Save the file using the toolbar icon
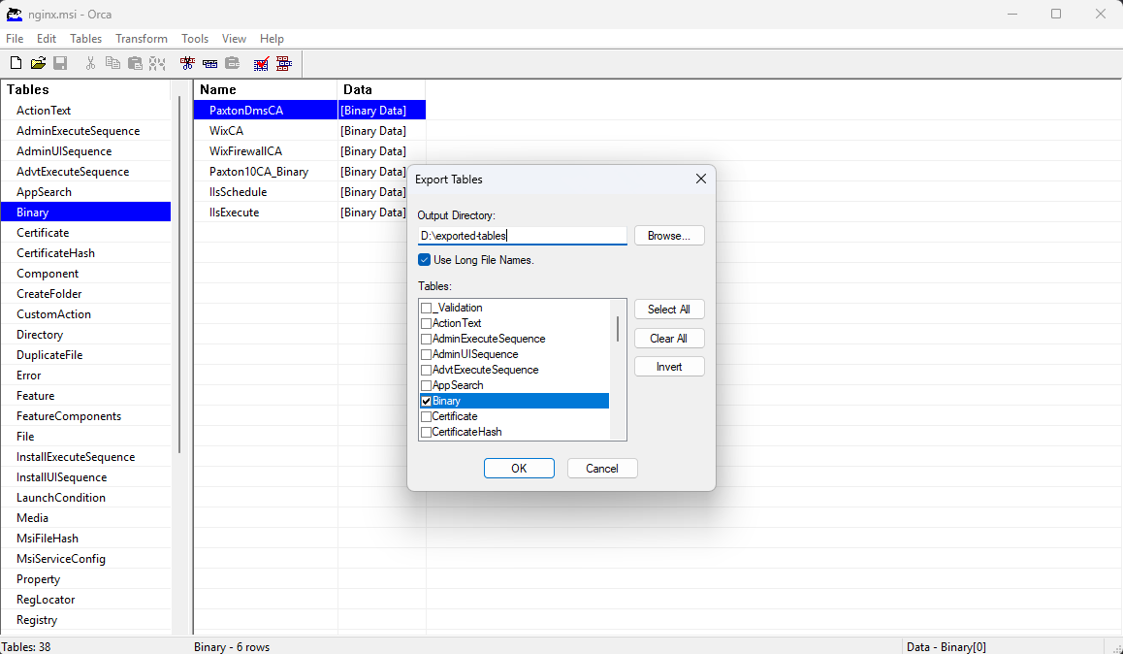The height and width of the screenshot is (654, 1123). (60, 62)
